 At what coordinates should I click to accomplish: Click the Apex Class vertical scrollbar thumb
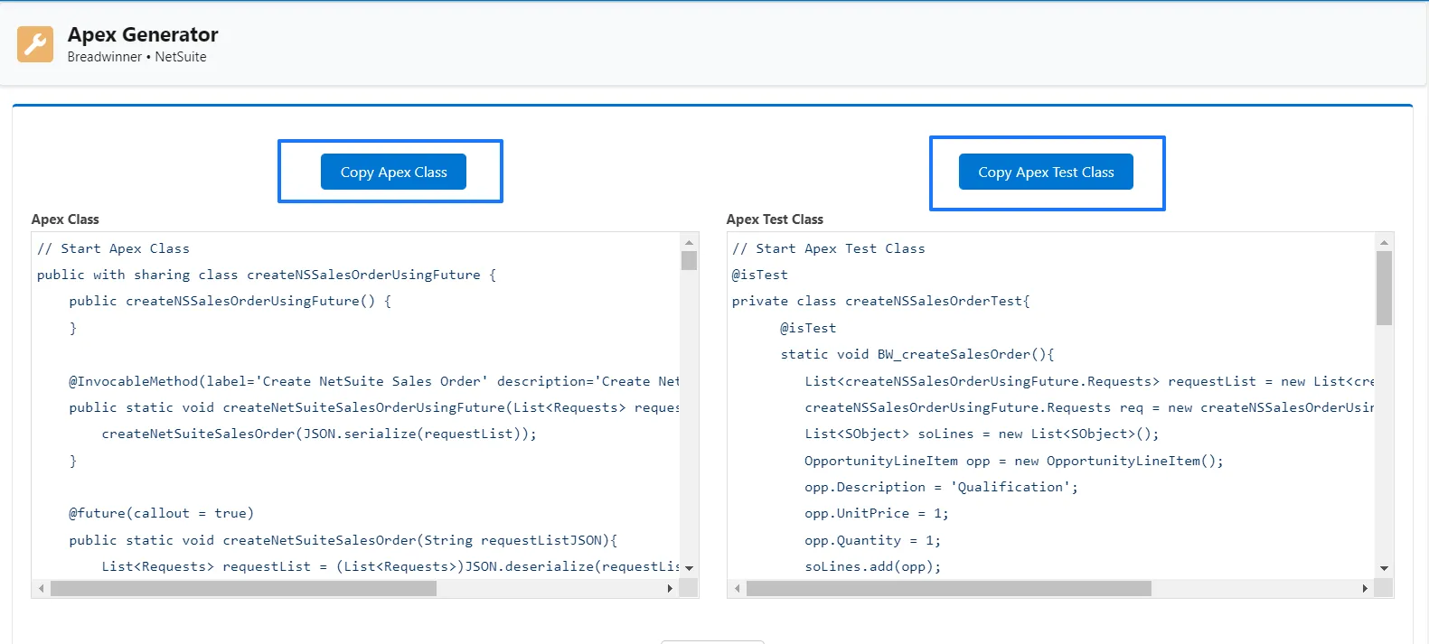(x=689, y=260)
